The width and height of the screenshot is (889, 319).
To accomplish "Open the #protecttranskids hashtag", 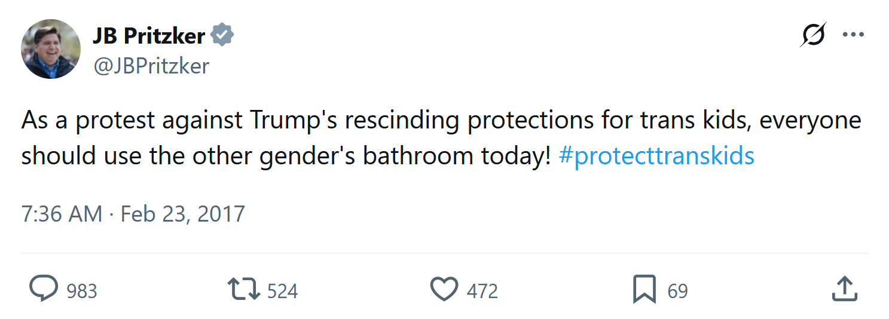I will pos(656,156).
